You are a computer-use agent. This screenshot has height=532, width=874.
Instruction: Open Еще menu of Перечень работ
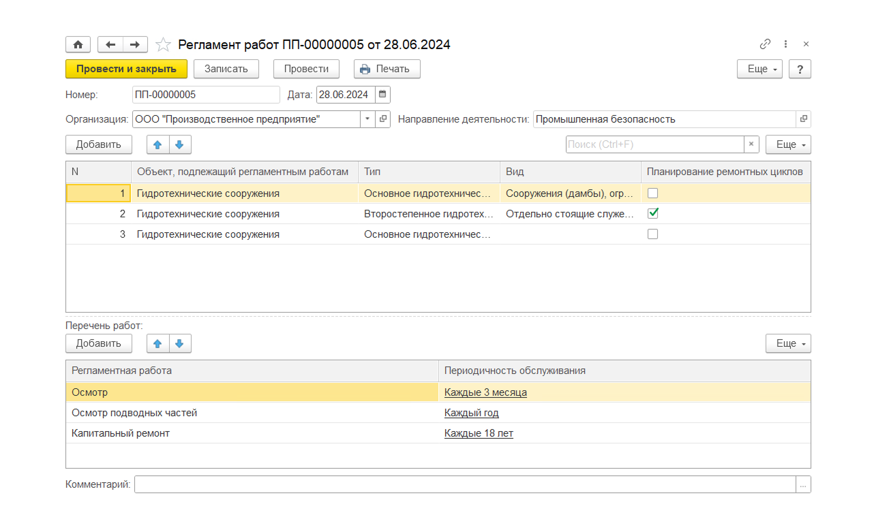tap(788, 343)
